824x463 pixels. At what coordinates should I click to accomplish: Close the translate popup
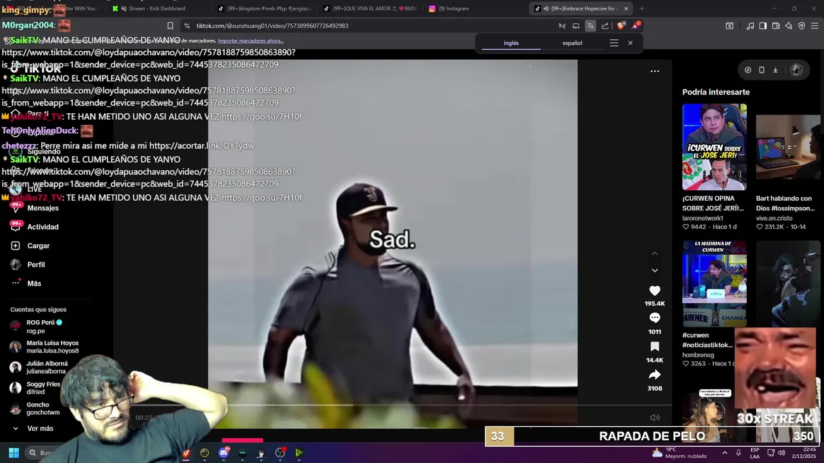[x=630, y=43]
